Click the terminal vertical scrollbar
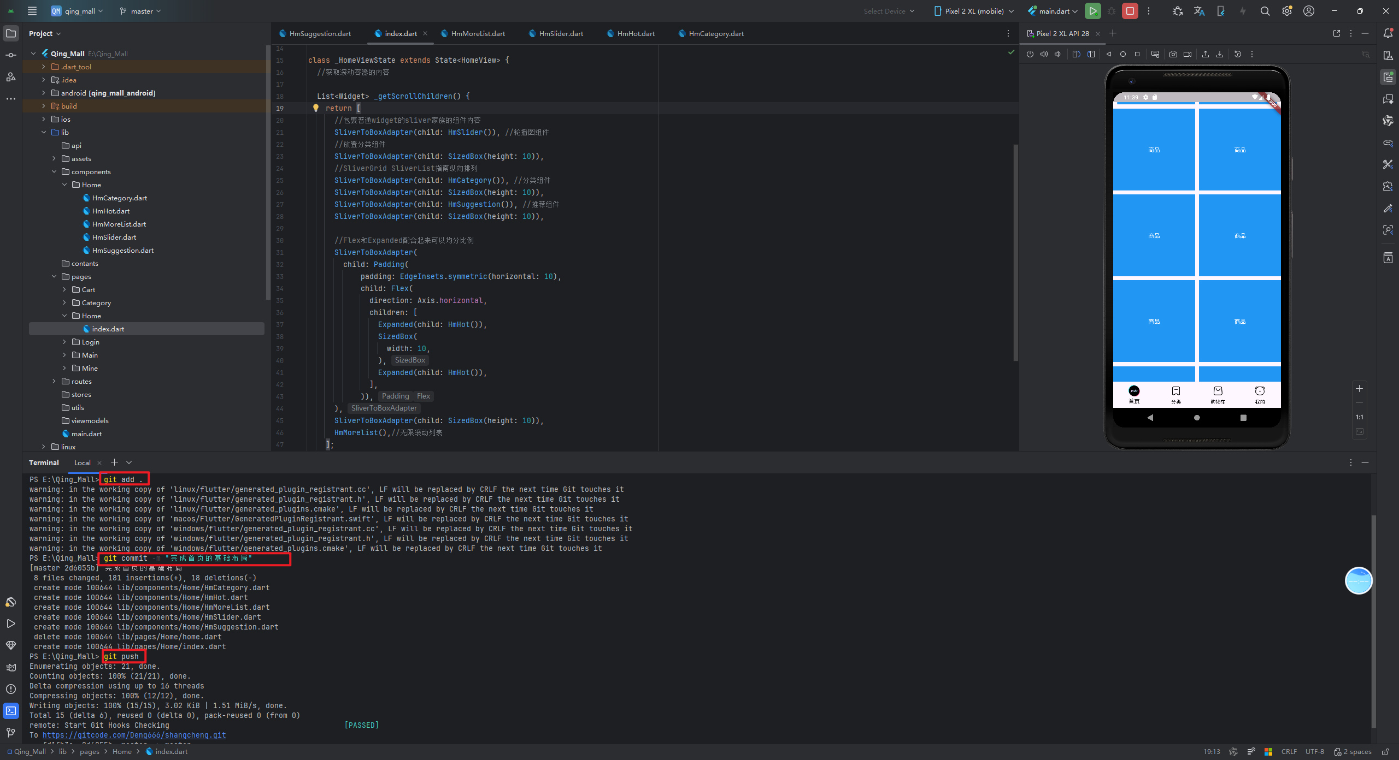This screenshot has width=1399, height=760. click(1373, 622)
